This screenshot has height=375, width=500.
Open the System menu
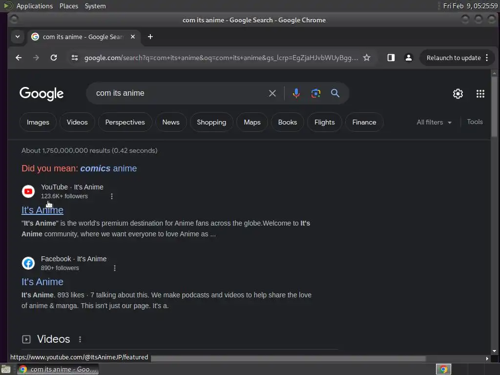tap(95, 6)
